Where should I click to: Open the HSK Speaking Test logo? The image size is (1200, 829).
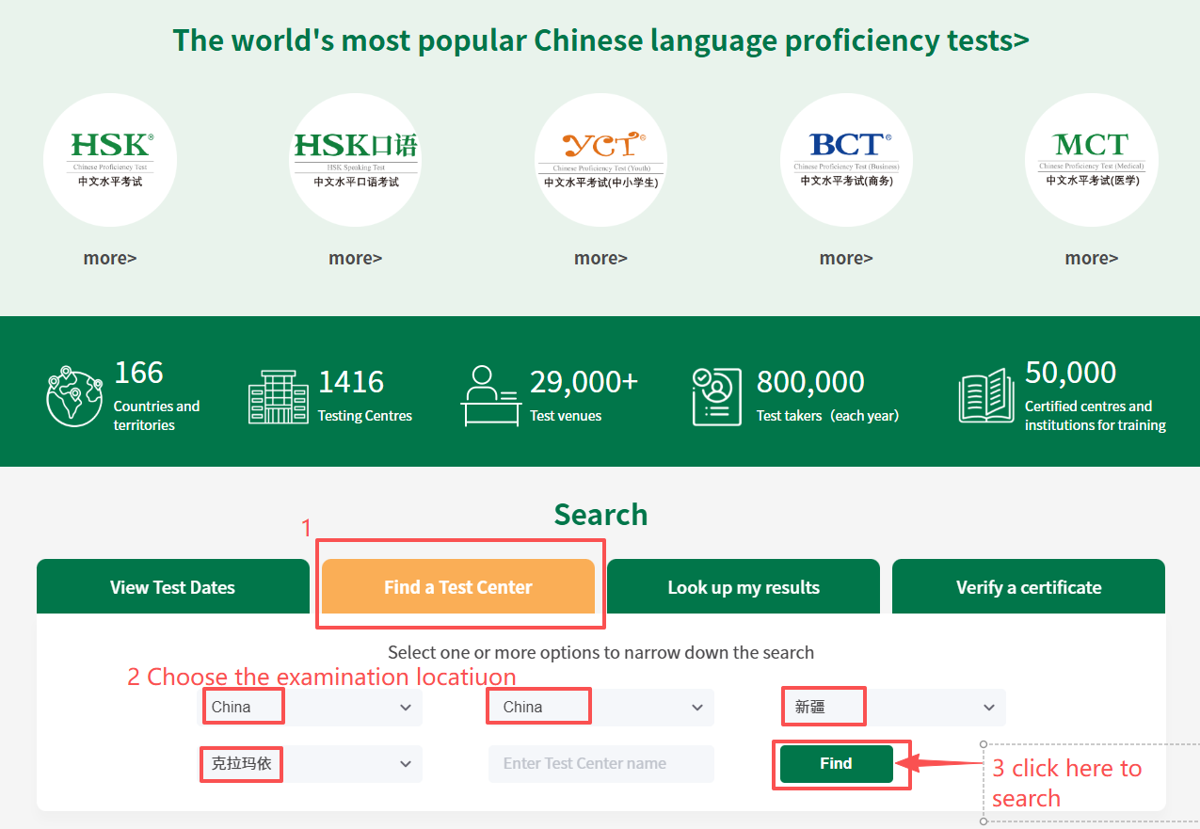tap(356, 160)
